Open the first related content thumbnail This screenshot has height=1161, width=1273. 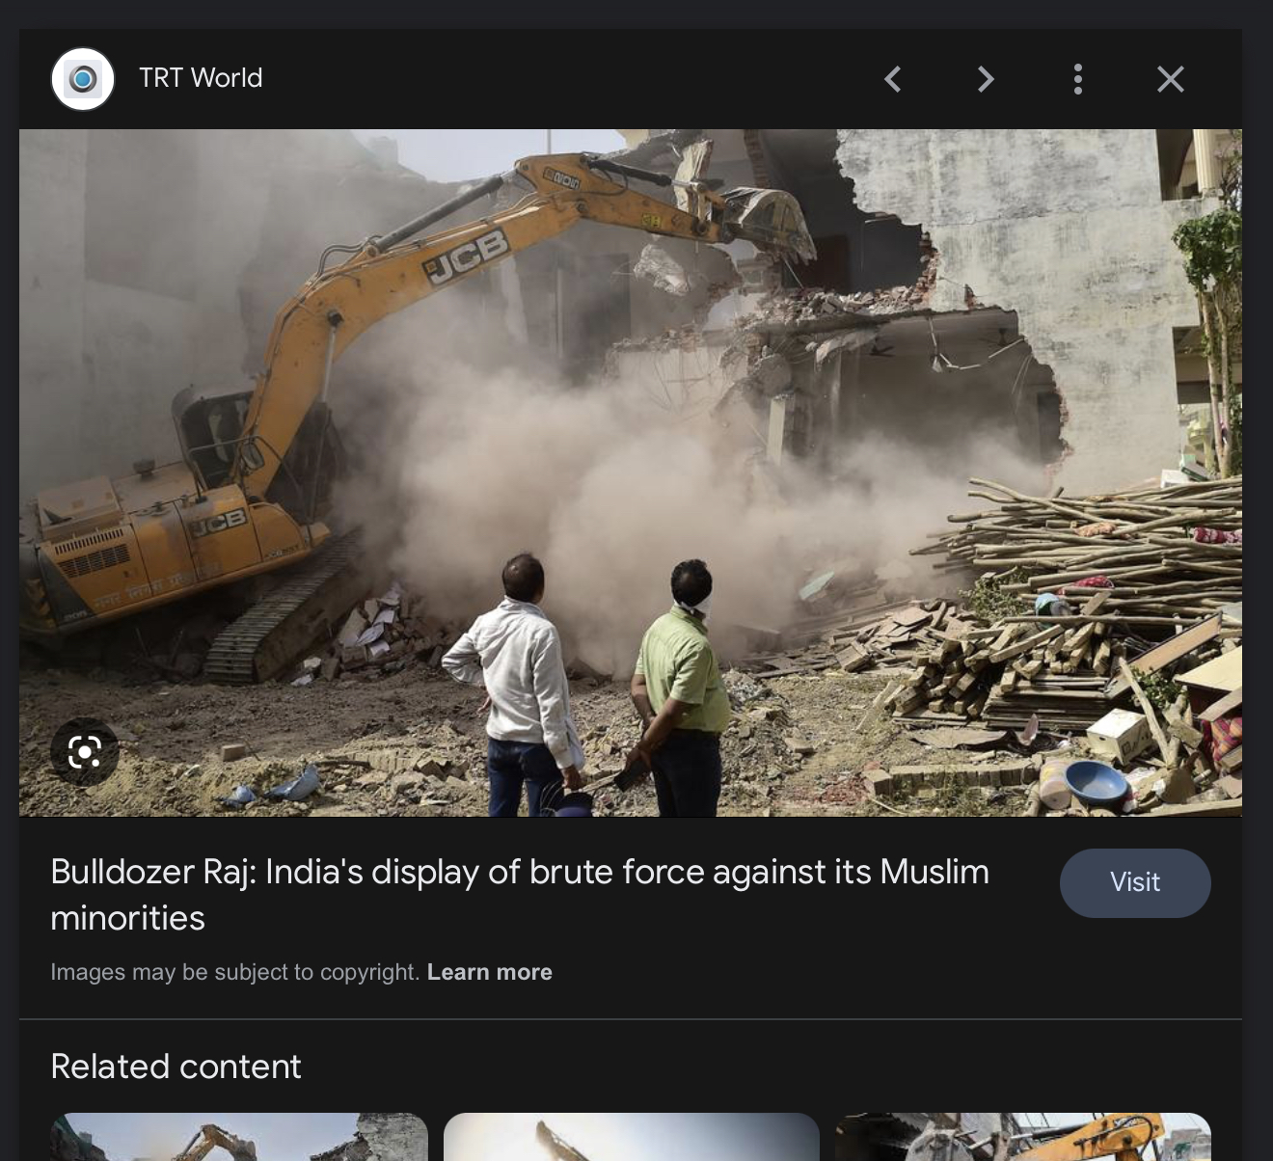pyautogui.click(x=239, y=1137)
